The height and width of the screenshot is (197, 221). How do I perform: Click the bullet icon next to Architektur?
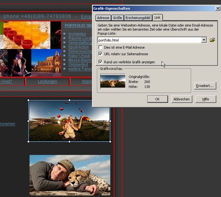pos(65,34)
